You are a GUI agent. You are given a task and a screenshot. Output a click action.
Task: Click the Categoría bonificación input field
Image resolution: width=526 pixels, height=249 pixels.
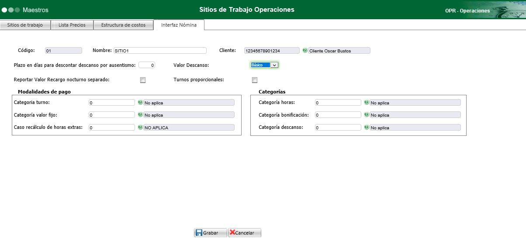coord(338,115)
